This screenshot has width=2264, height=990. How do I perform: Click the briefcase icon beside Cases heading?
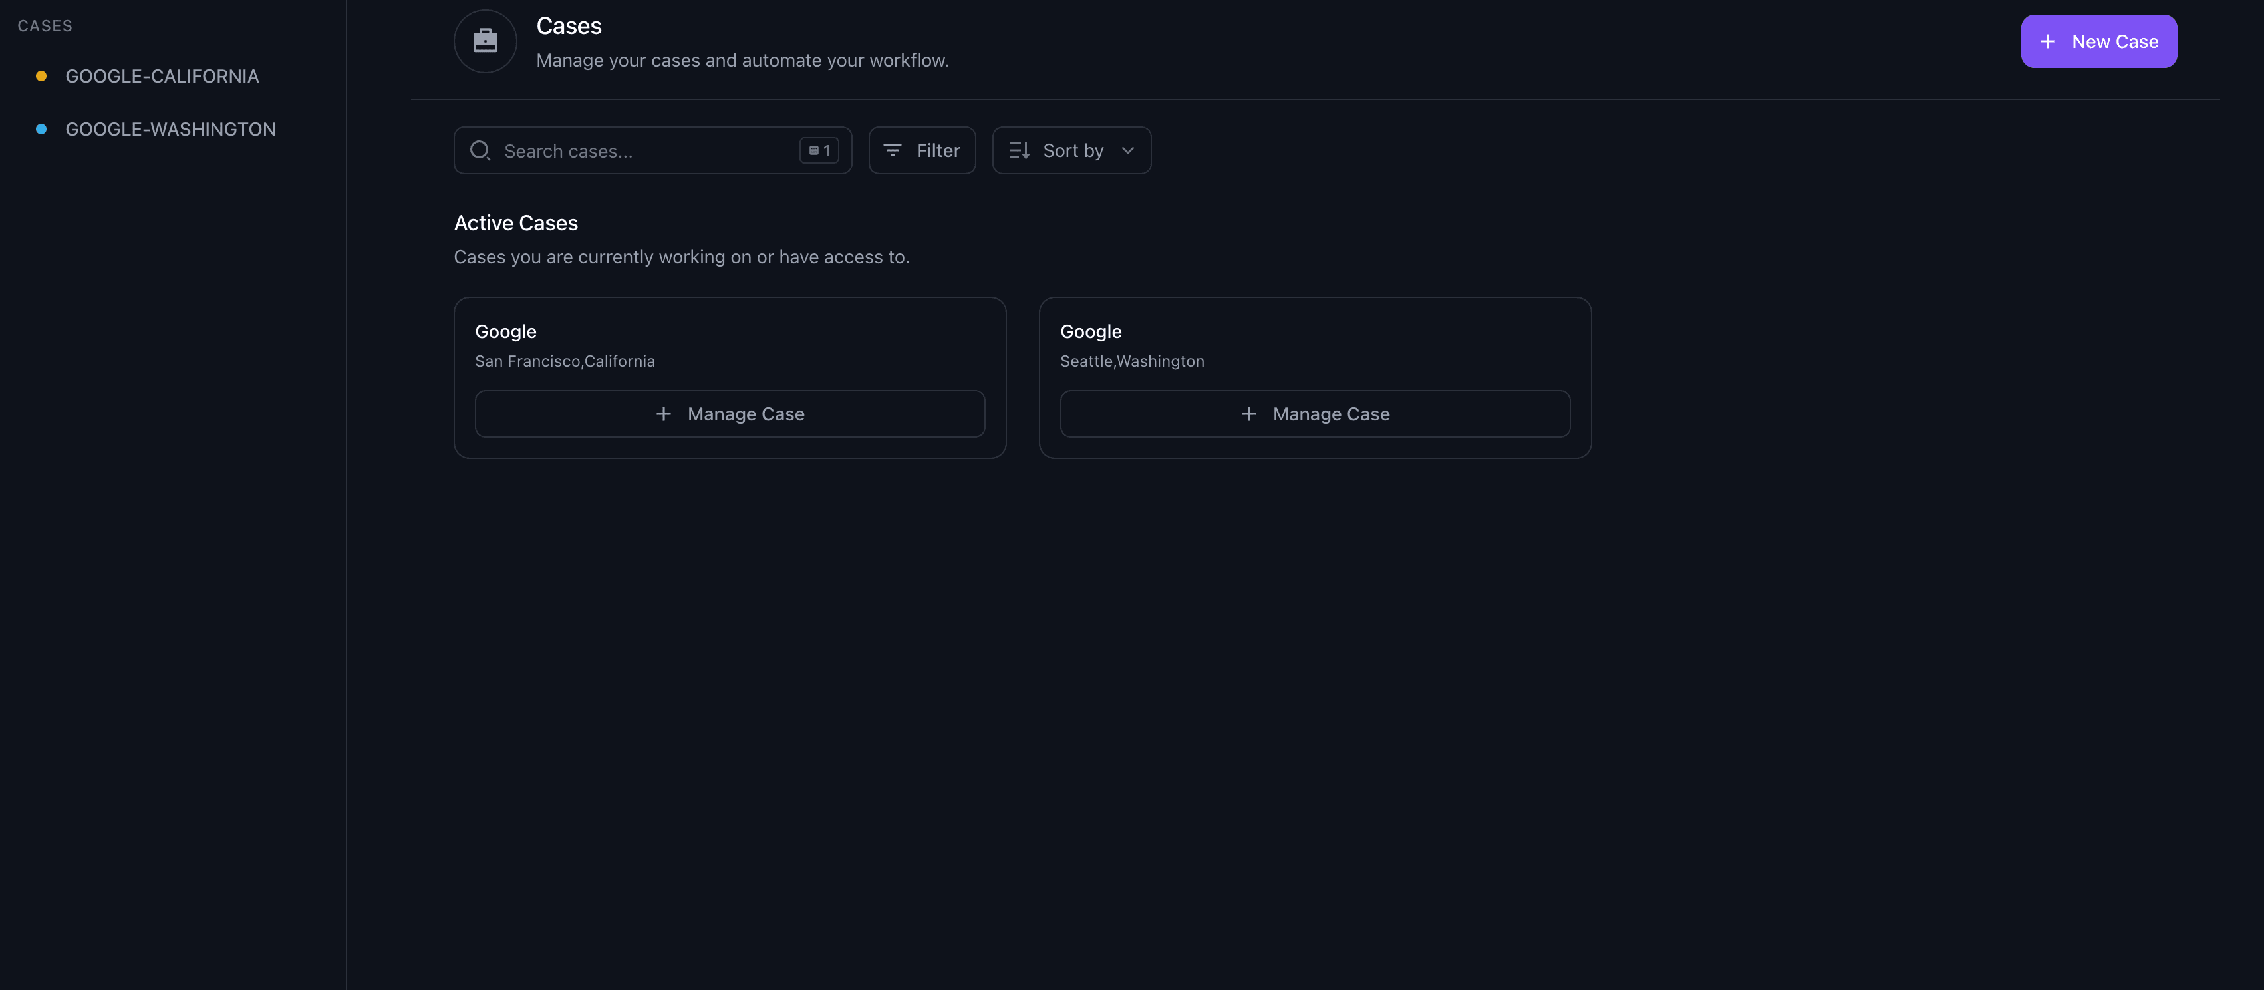pos(484,41)
